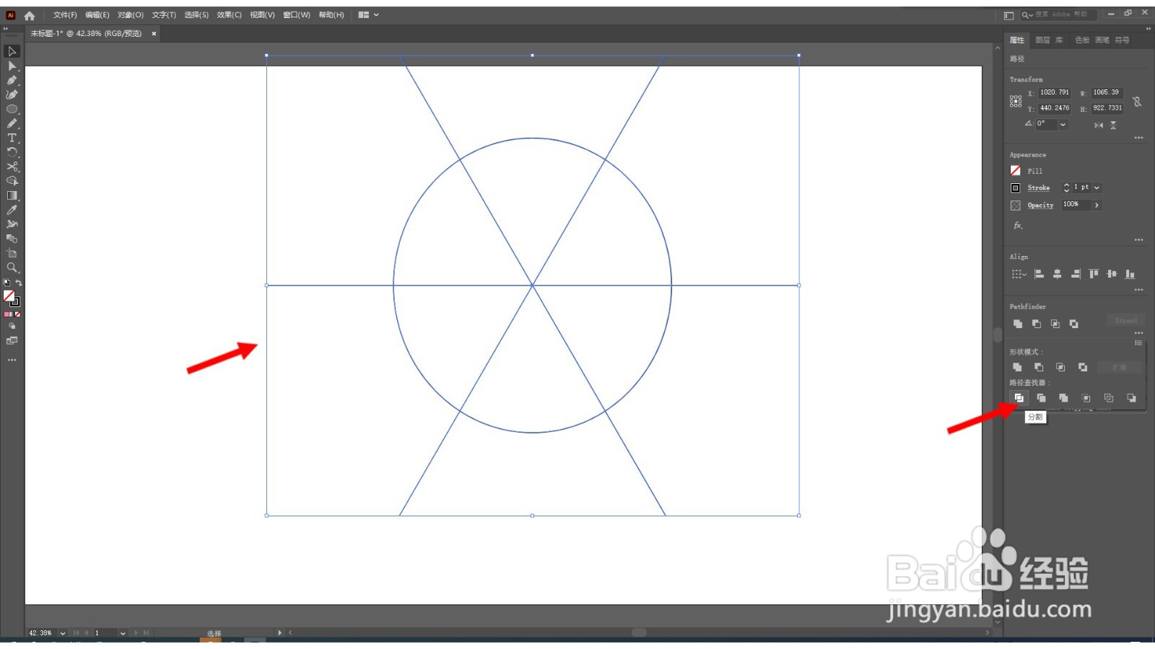Select the Selection tool arrow
1155x649 pixels.
pos(12,51)
